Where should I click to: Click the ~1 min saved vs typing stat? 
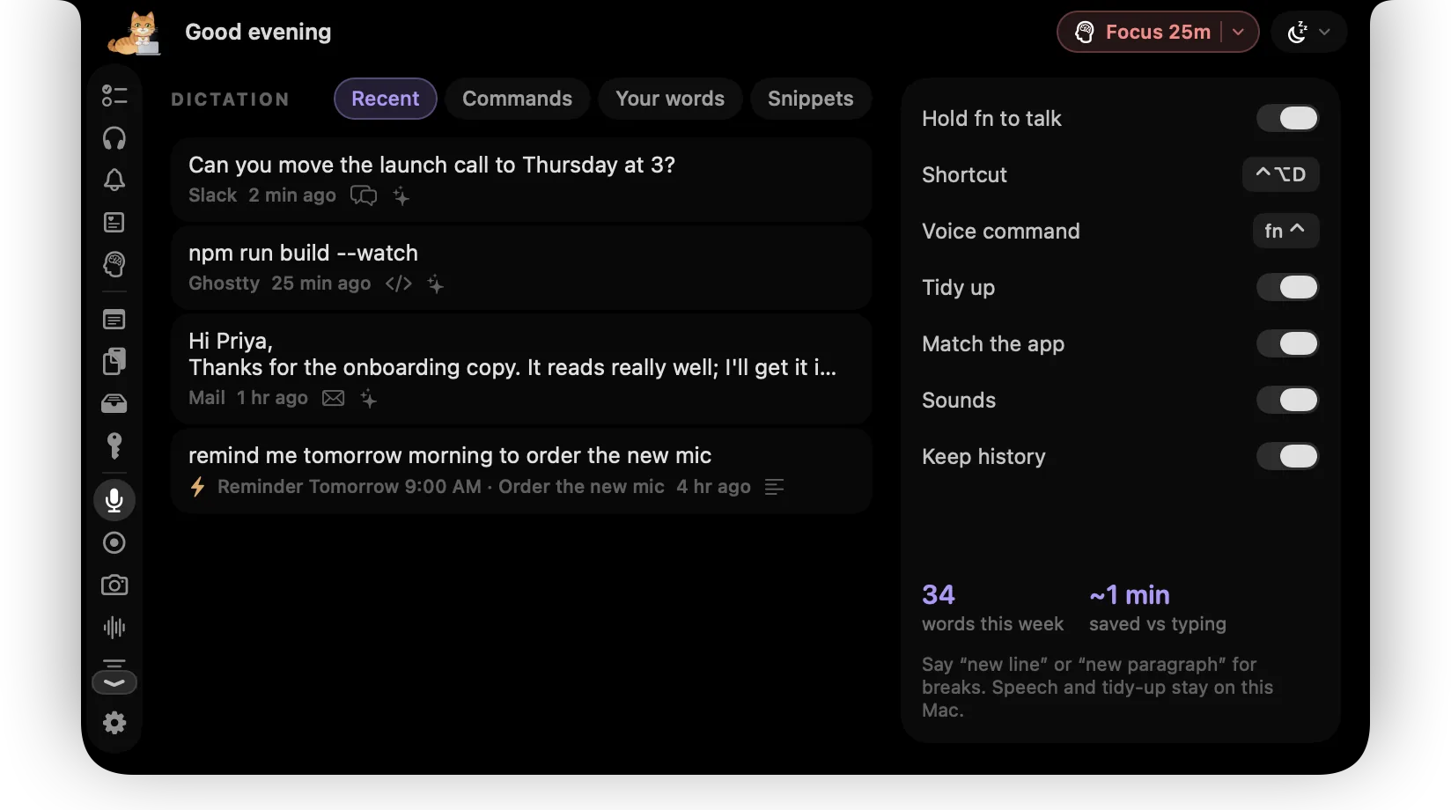point(1158,607)
